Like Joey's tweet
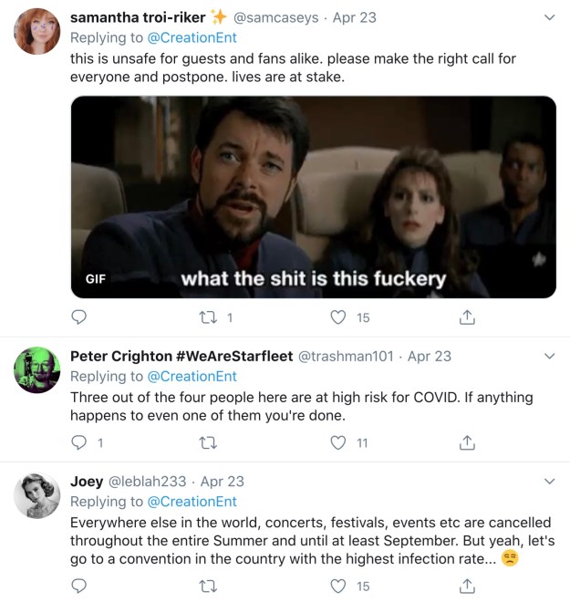570x602 pixels. [338, 586]
